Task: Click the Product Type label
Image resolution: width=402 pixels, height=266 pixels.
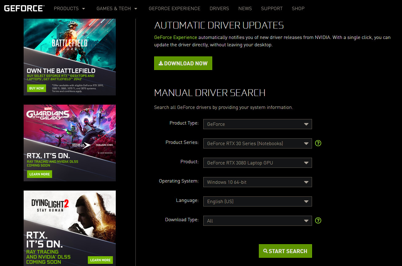Action: (x=184, y=123)
